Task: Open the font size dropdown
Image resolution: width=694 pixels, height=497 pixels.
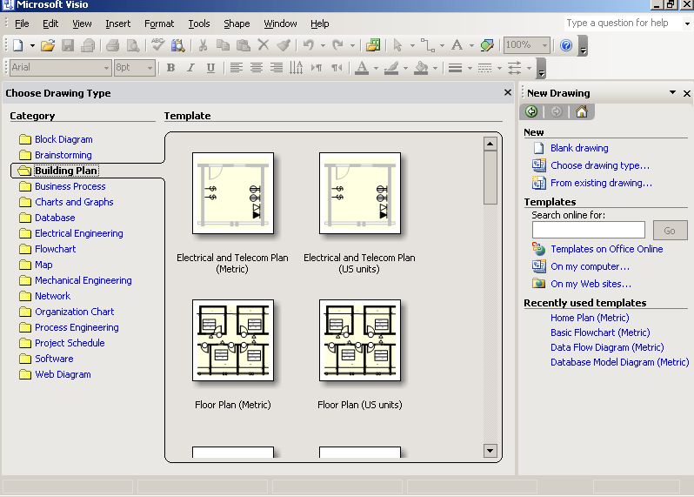Action: coord(150,68)
